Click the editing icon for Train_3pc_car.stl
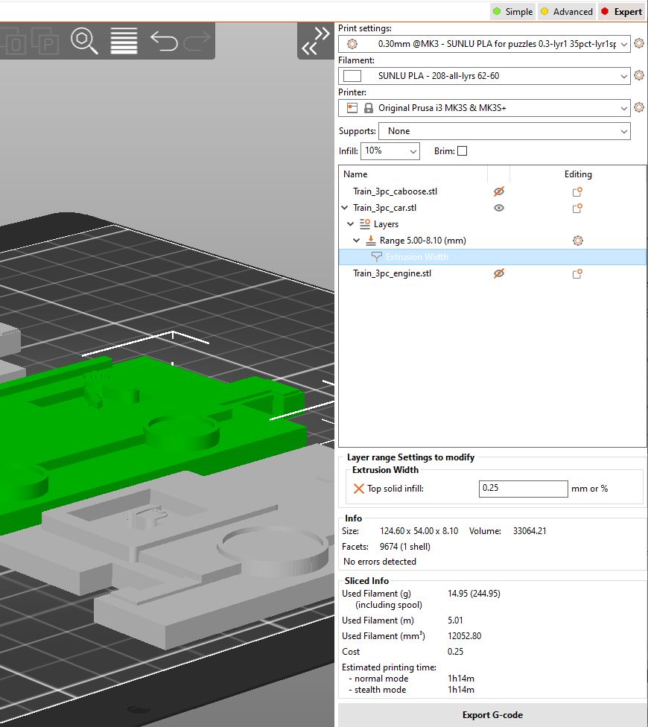This screenshot has height=727, width=648. (x=576, y=208)
